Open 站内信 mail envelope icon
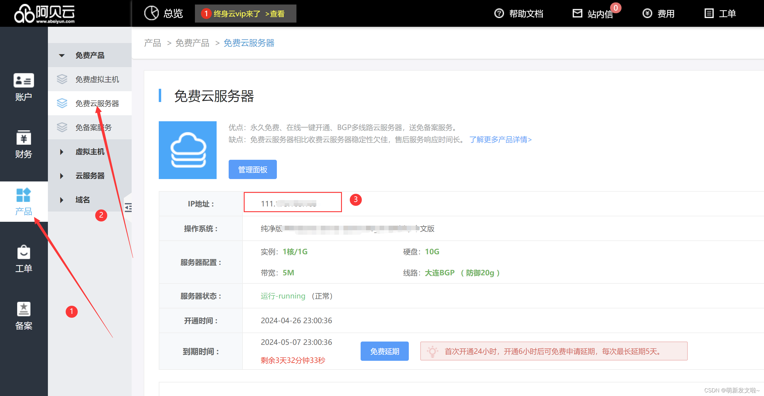The image size is (764, 396). (x=577, y=14)
